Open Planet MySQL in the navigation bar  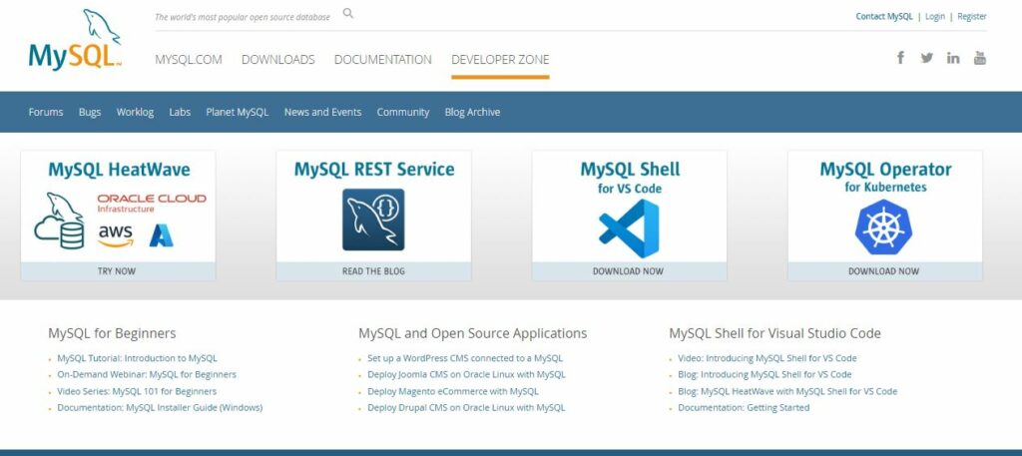[238, 112]
